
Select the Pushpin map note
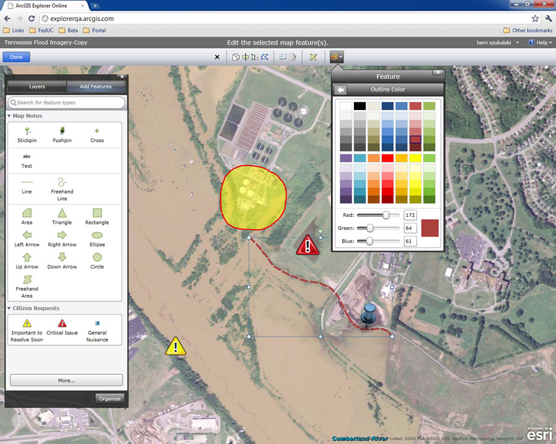tap(62, 135)
